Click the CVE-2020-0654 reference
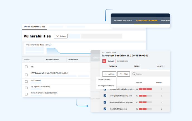The width and height of the screenshot is (192, 121). (x=122, y=61)
